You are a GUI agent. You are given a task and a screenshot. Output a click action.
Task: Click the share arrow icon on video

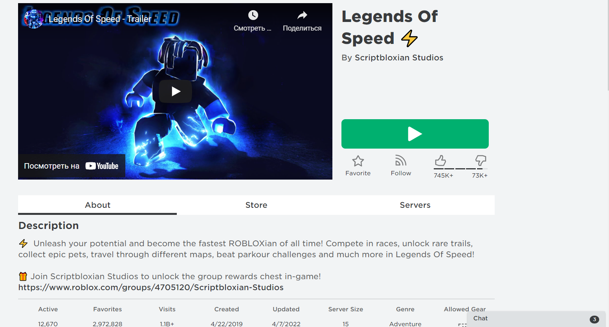(x=302, y=15)
